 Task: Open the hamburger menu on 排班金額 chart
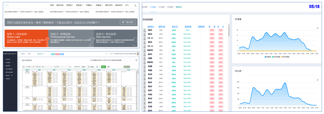(x=318, y=78)
